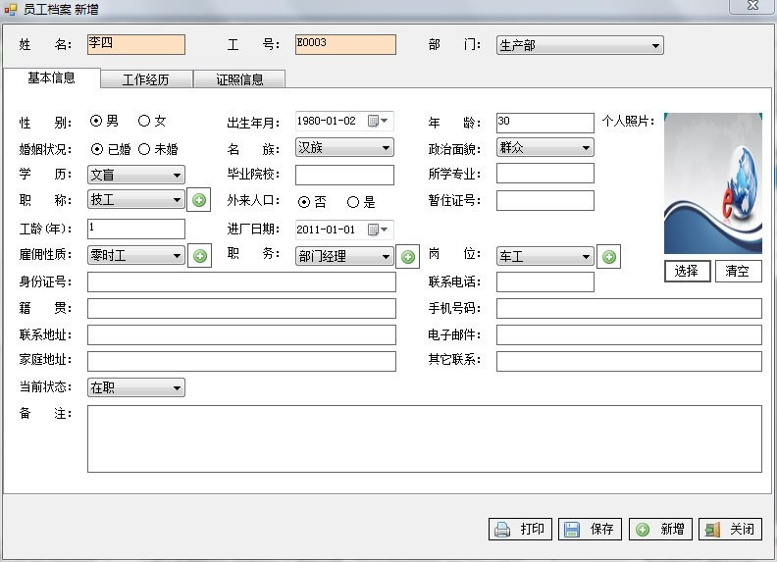Screen dimensions: 777x562
Task: Click the 年龄 field showing 30
Action: tap(545, 123)
